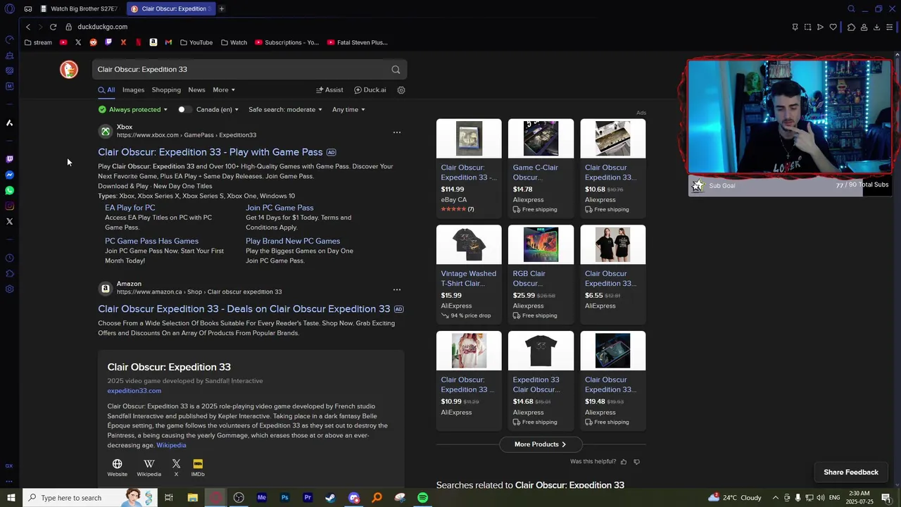This screenshot has height=507, width=901.
Task: Click the More Products button
Action: click(540, 444)
